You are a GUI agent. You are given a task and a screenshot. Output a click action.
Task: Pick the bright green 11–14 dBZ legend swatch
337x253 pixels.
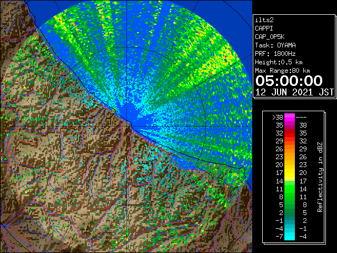[290, 189]
